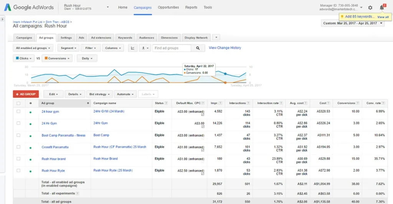Click bid icon under Rush Hour Ryde CPC
Image resolution: width=393 pixels, height=204 pixels.
pos(203,174)
